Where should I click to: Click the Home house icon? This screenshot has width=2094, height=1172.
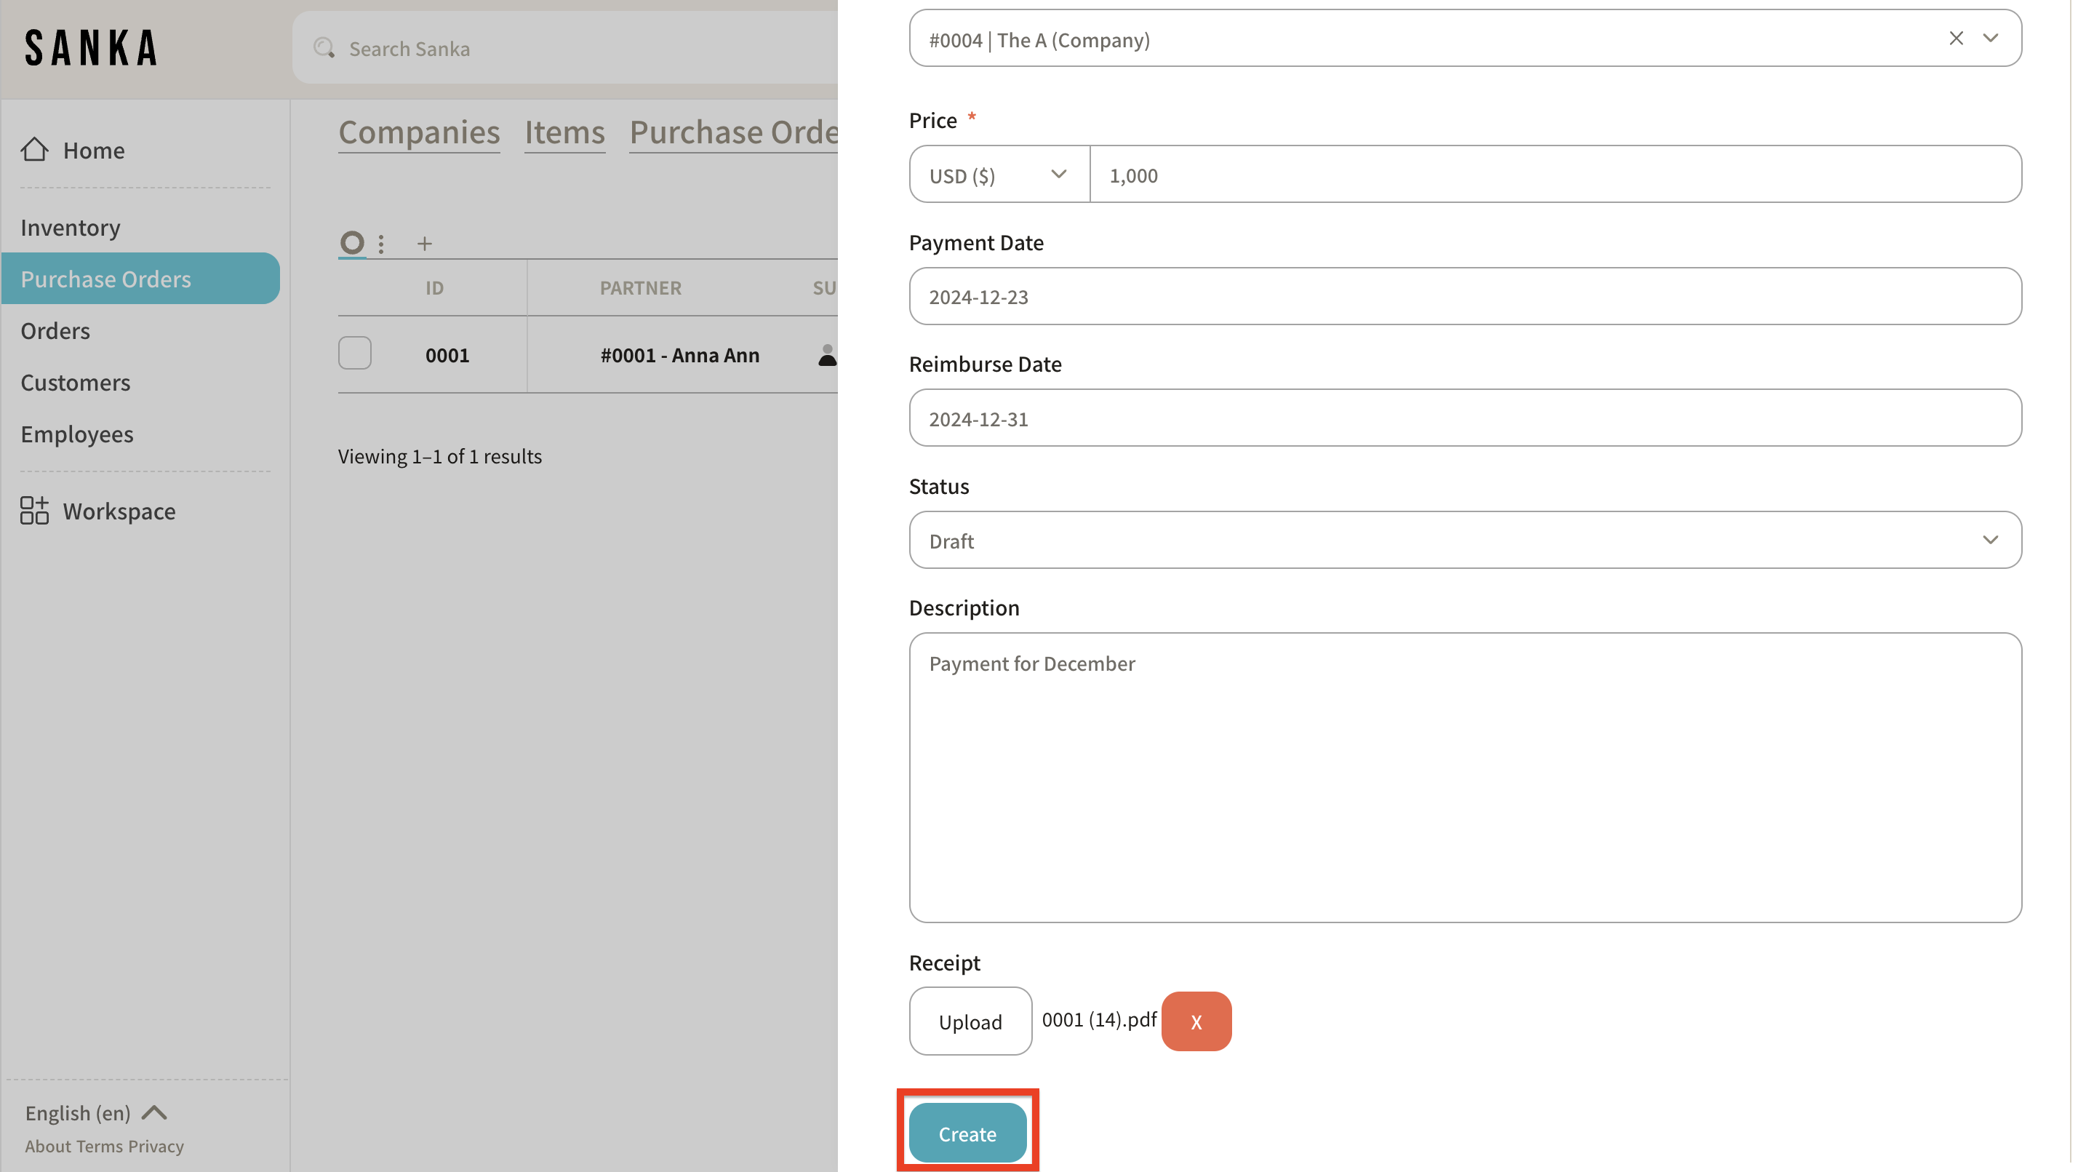click(34, 150)
